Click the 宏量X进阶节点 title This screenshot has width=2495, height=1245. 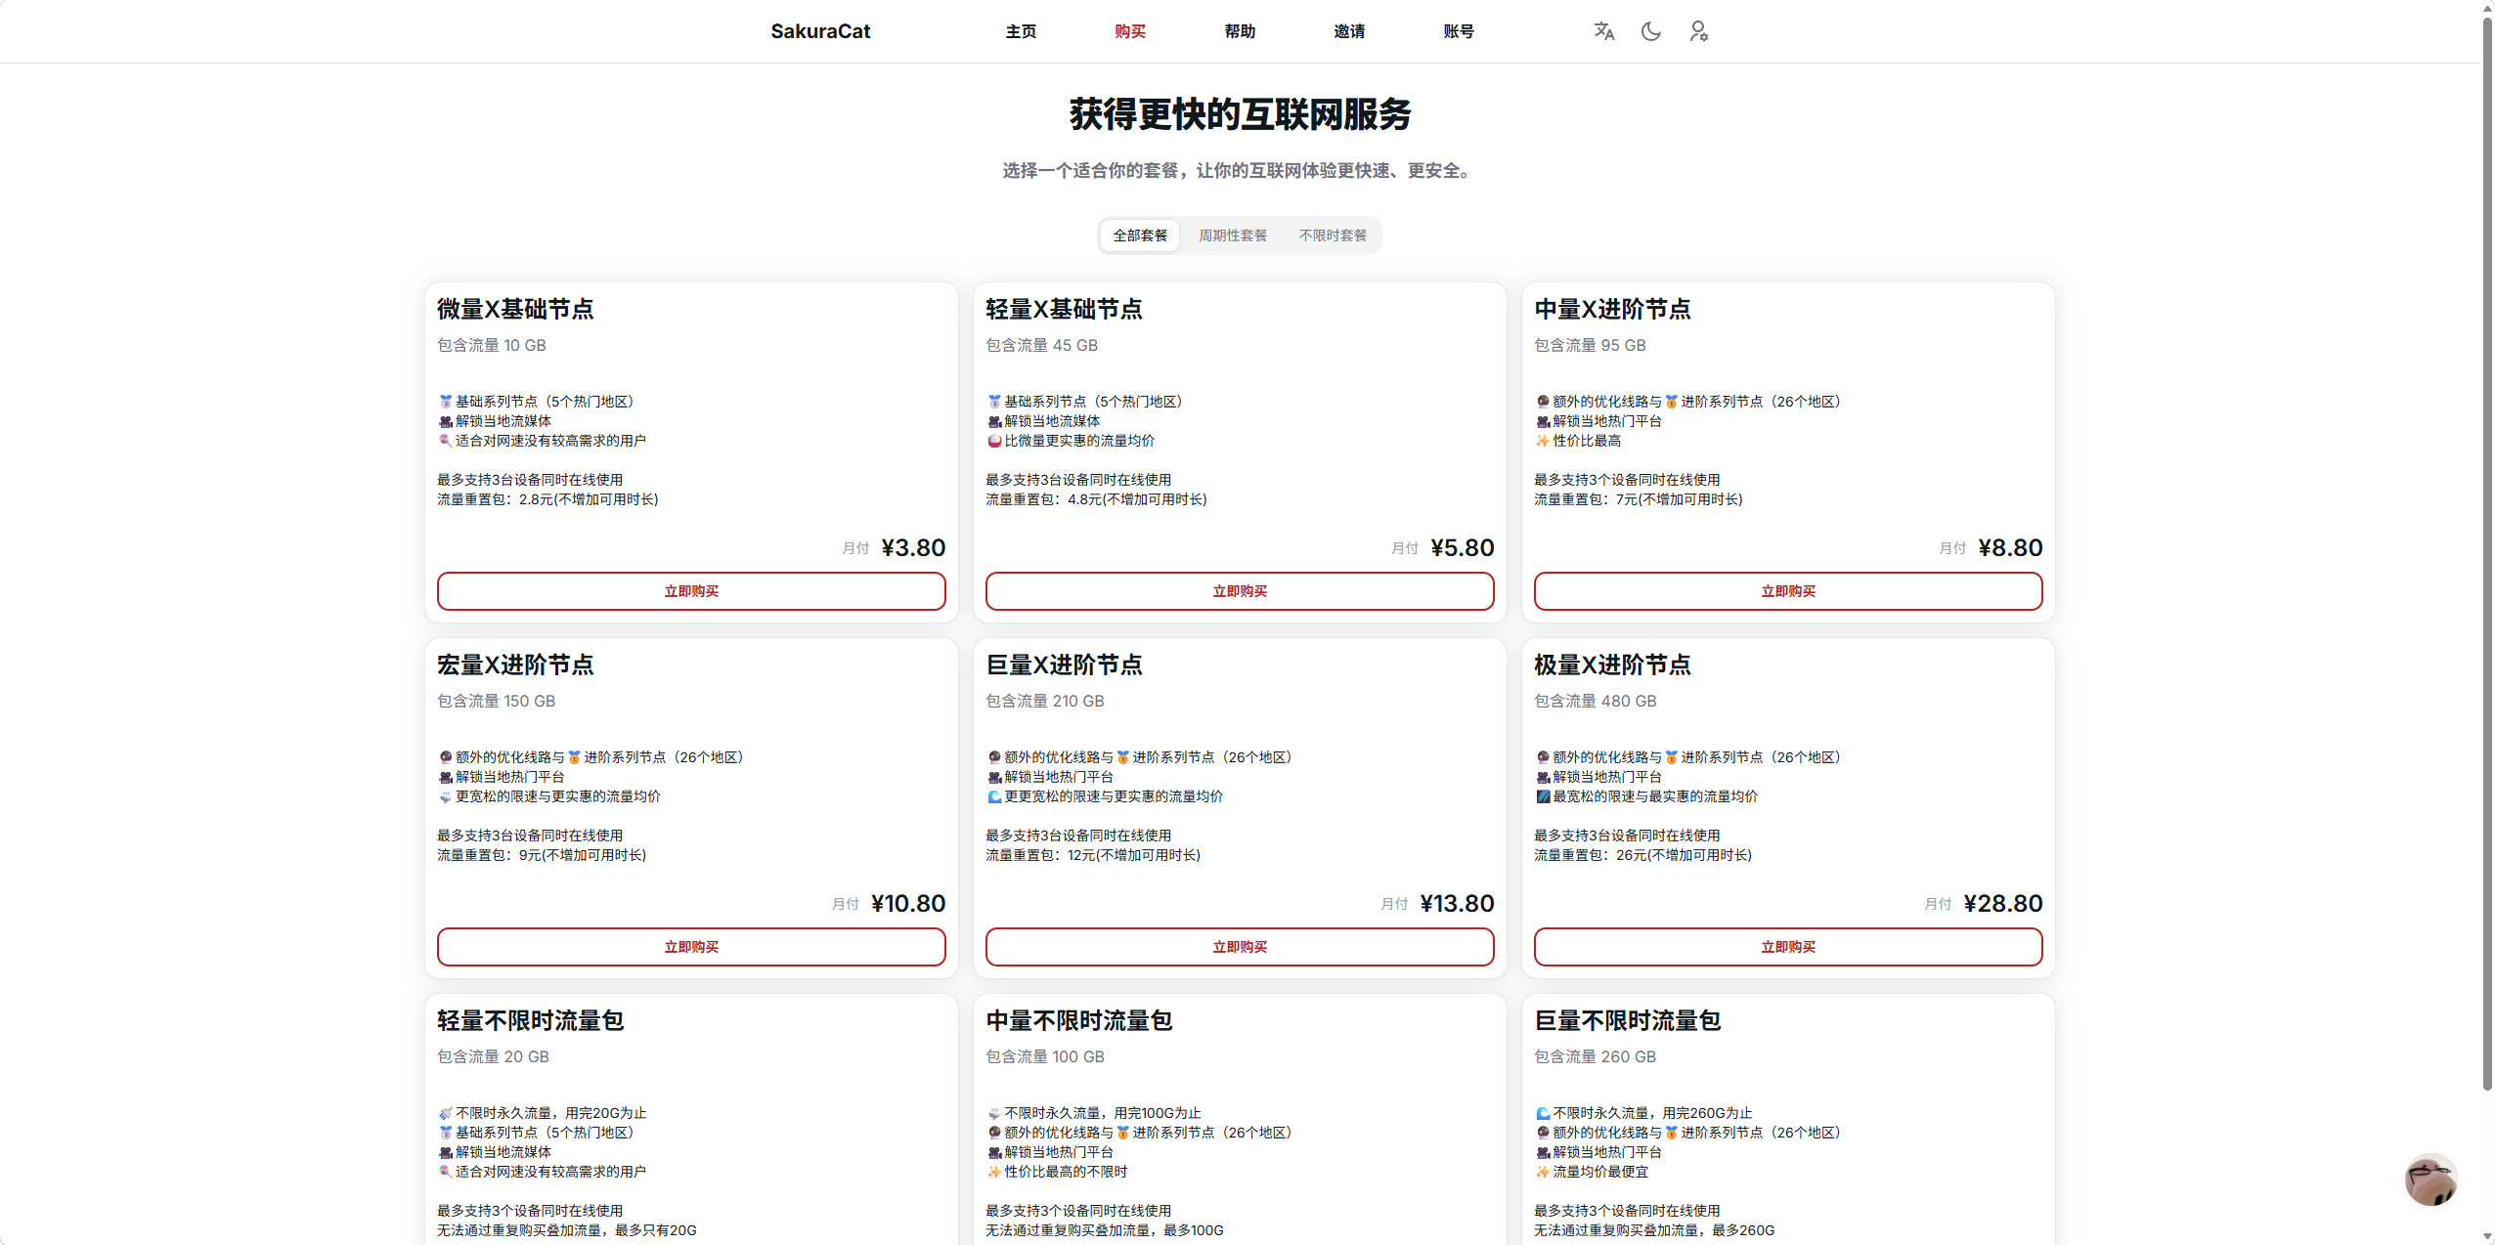pos(515,665)
